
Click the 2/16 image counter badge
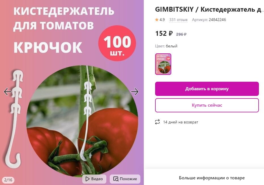coord(8,180)
